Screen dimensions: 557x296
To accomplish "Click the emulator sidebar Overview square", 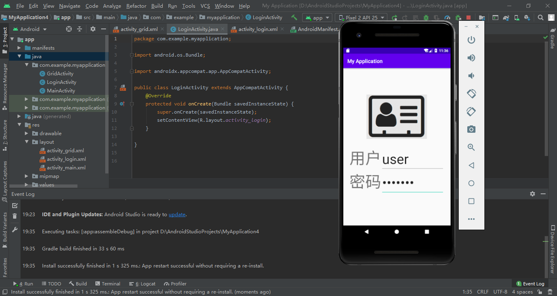I will click(471, 201).
